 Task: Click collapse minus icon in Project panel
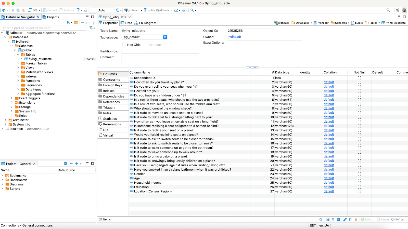pyautogui.click(x=71, y=164)
